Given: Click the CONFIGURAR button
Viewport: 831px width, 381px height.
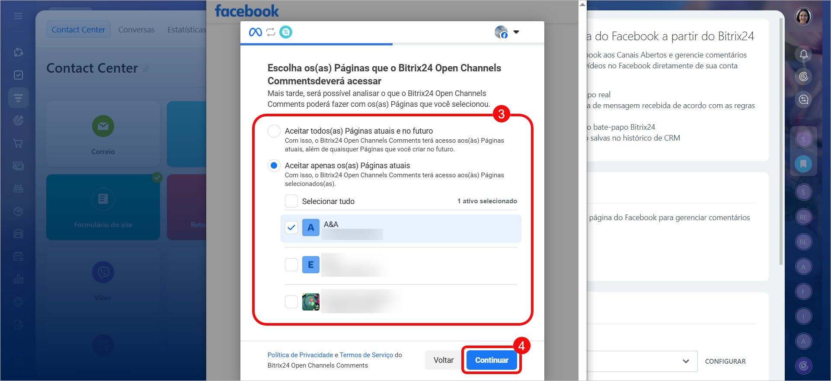Looking at the screenshot, I should [725, 361].
